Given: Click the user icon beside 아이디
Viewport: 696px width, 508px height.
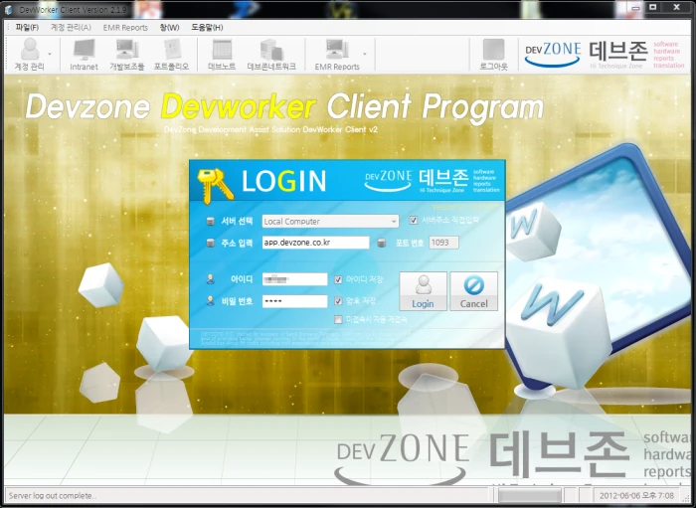Looking at the screenshot, I should tap(211, 279).
